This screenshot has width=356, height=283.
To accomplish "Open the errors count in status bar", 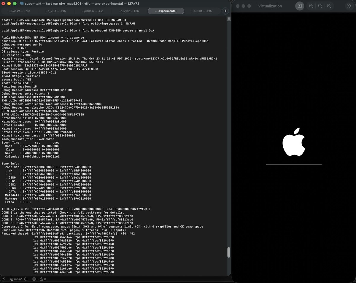I will [x=35, y=279].
